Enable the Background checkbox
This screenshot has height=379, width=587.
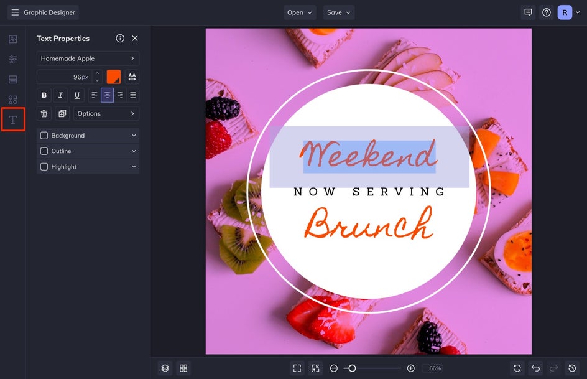click(x=44, y=136)
